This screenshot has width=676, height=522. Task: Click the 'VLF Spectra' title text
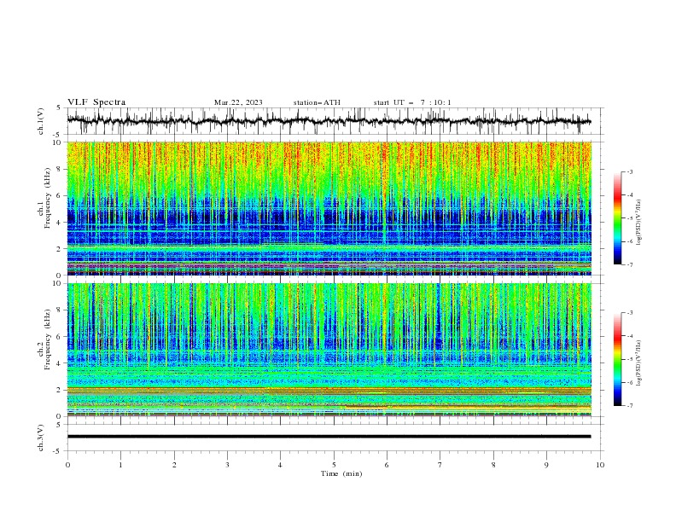click(x=96, y=102)
